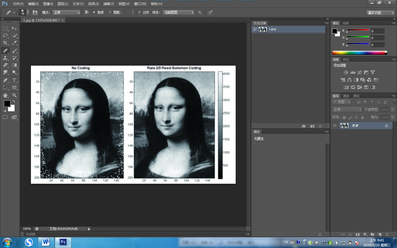Viewport: 397px width, 248px height.
Task: Switch to the 路径 tab
Action: pyautogui.click(x=356, y=96)
